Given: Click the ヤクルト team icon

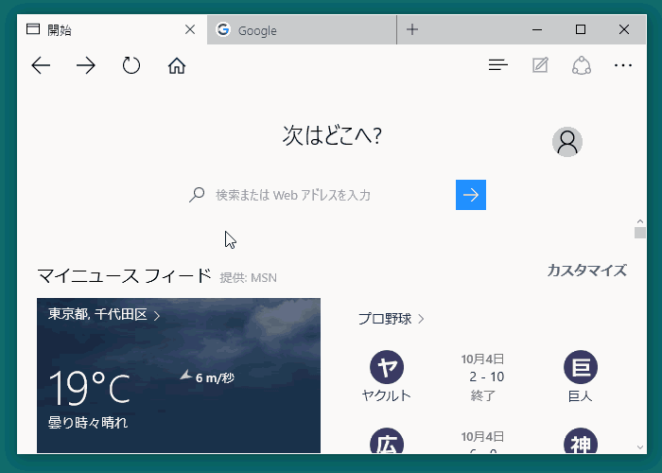Looking at the screenshot, I should [x=387, y=367].
